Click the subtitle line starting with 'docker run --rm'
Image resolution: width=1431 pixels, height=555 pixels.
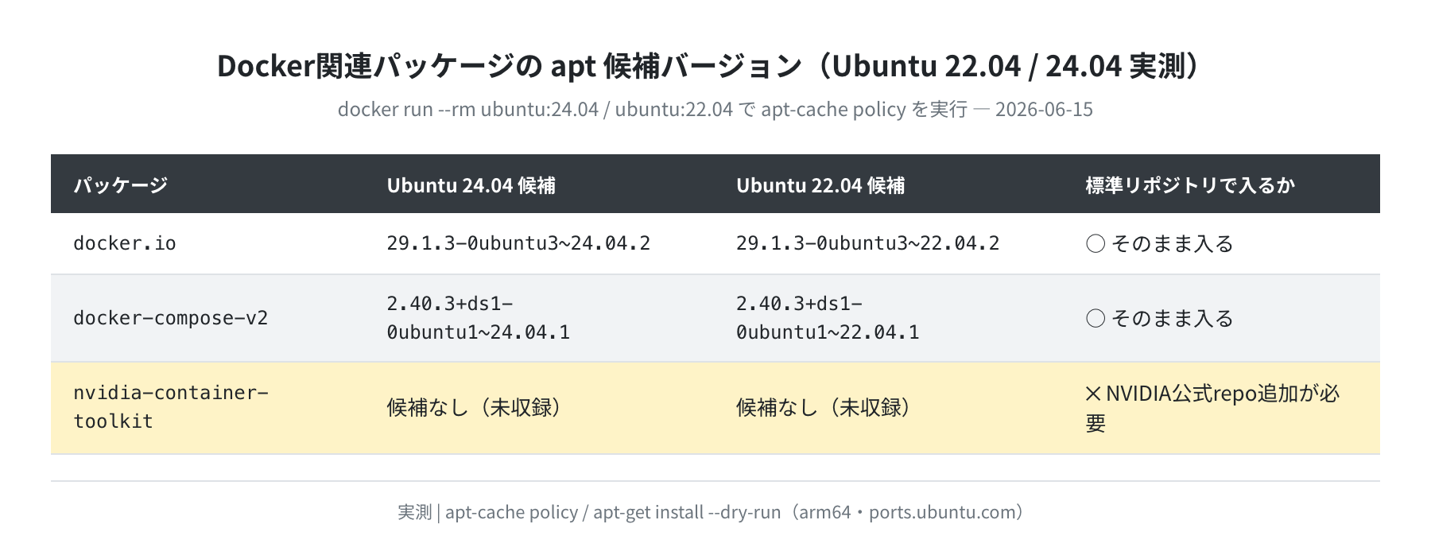coord(715,109)
